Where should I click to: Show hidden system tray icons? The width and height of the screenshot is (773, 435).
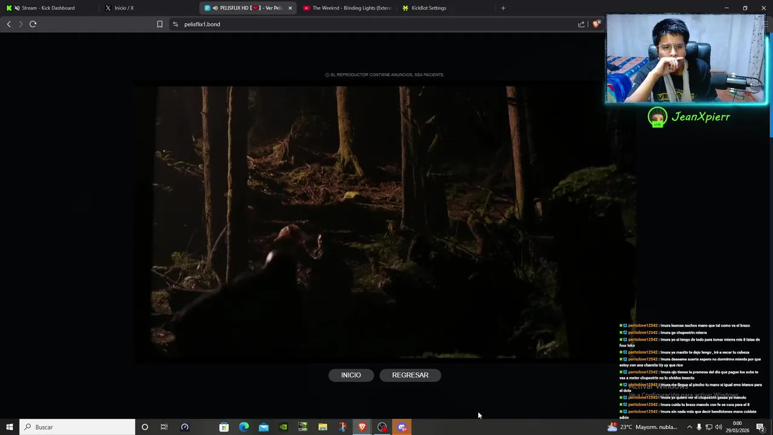point(690,427)
